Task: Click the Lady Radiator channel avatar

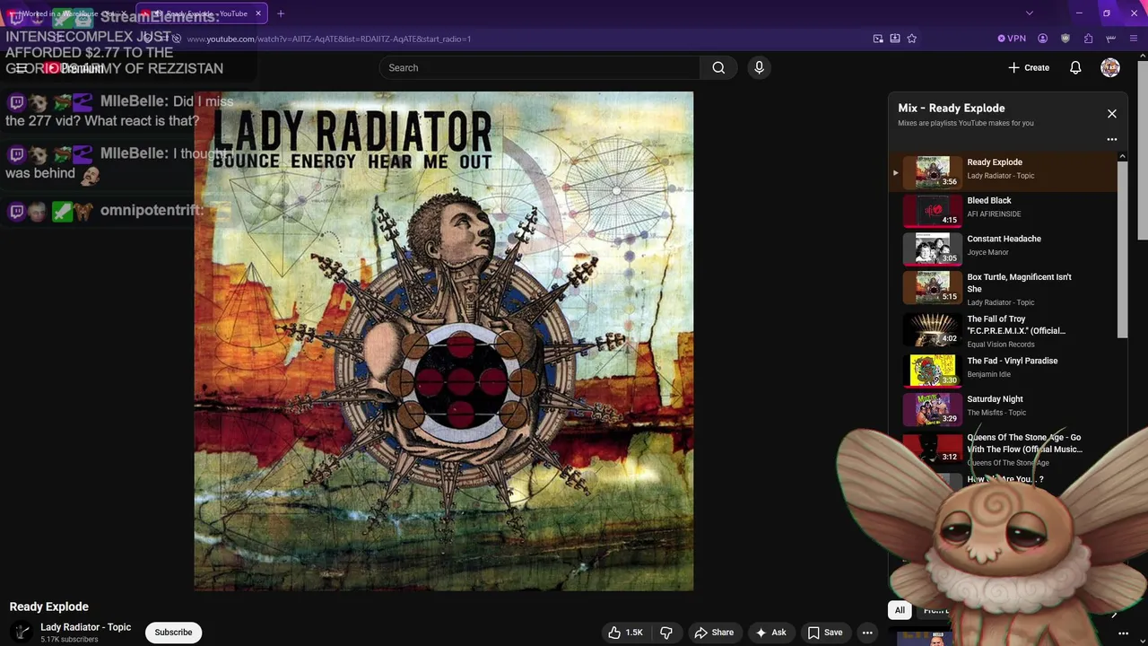Action: coord(22,633)
